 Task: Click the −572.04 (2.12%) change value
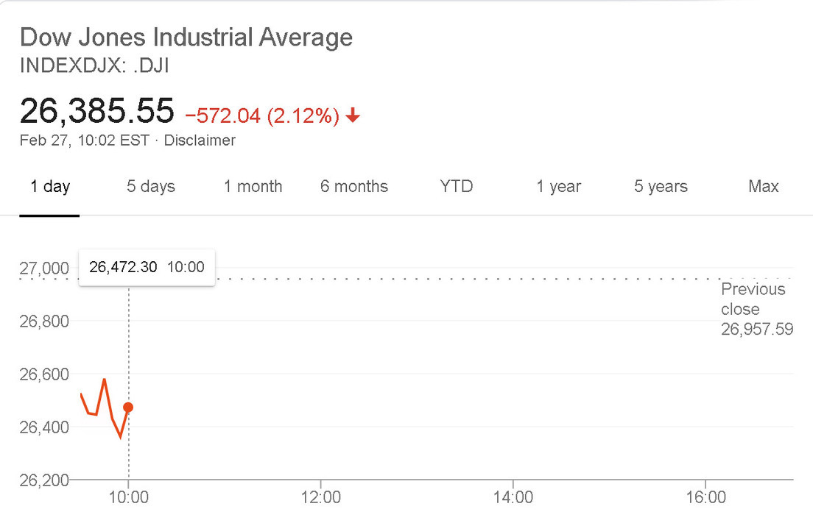pyautogui.click(x=262, y=115)
